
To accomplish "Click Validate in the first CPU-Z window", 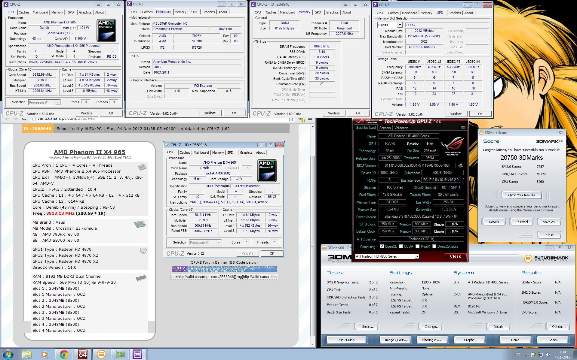I will [x=87, y=113].
